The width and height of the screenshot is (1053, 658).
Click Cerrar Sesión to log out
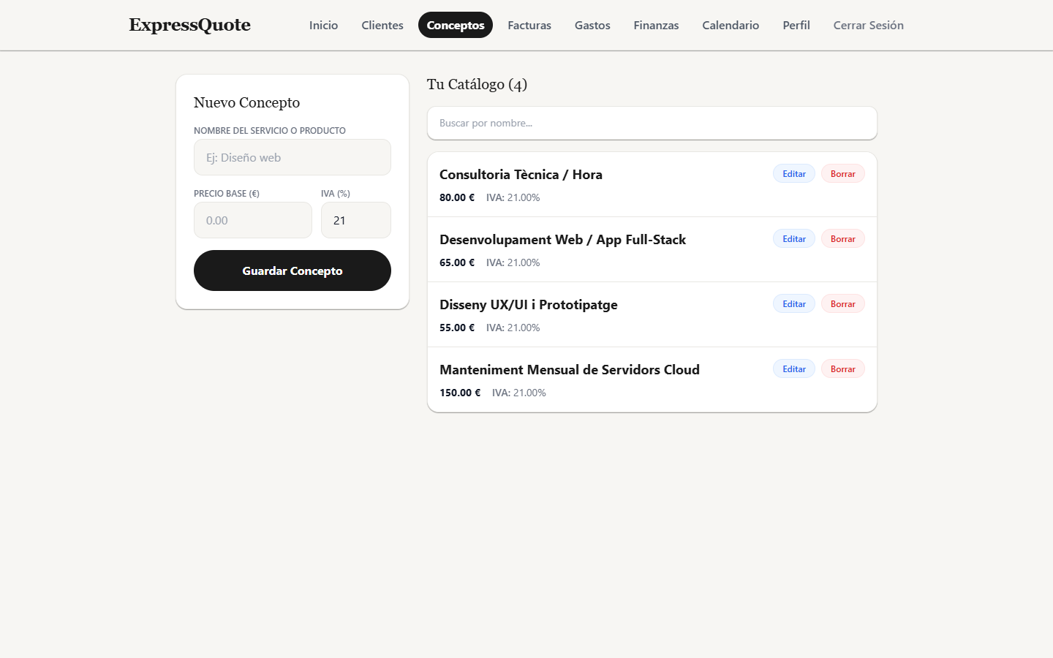[x=869, y=25]
